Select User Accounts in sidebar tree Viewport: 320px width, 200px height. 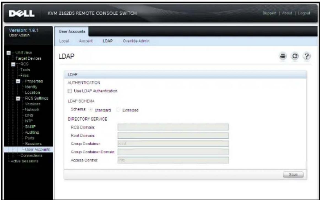(x=37, y=150)
